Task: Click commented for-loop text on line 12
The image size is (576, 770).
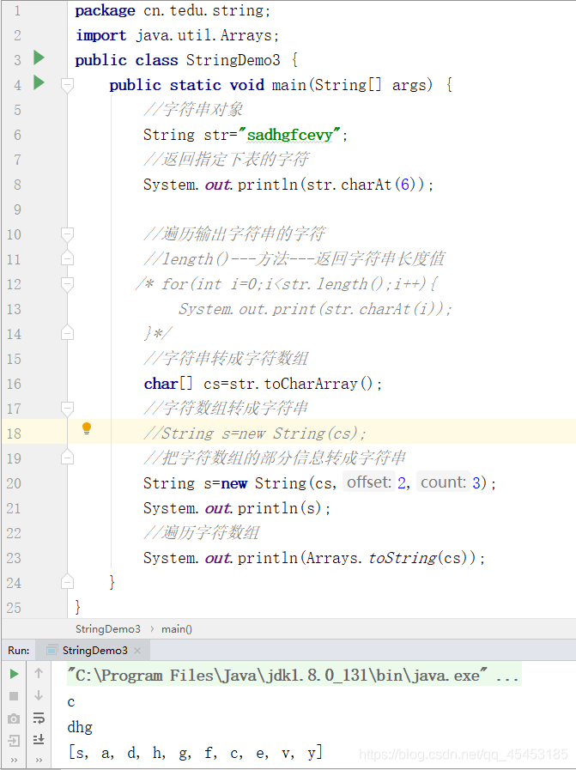Action: pos(287,284)
